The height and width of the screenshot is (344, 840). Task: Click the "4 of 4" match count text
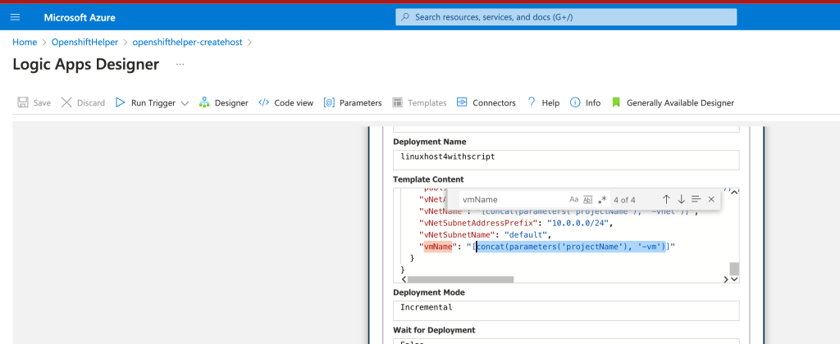[x=624, y=200]
